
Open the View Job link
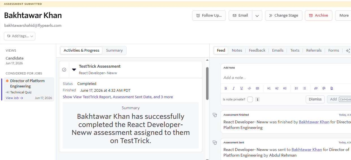click(x=14, y=98)
